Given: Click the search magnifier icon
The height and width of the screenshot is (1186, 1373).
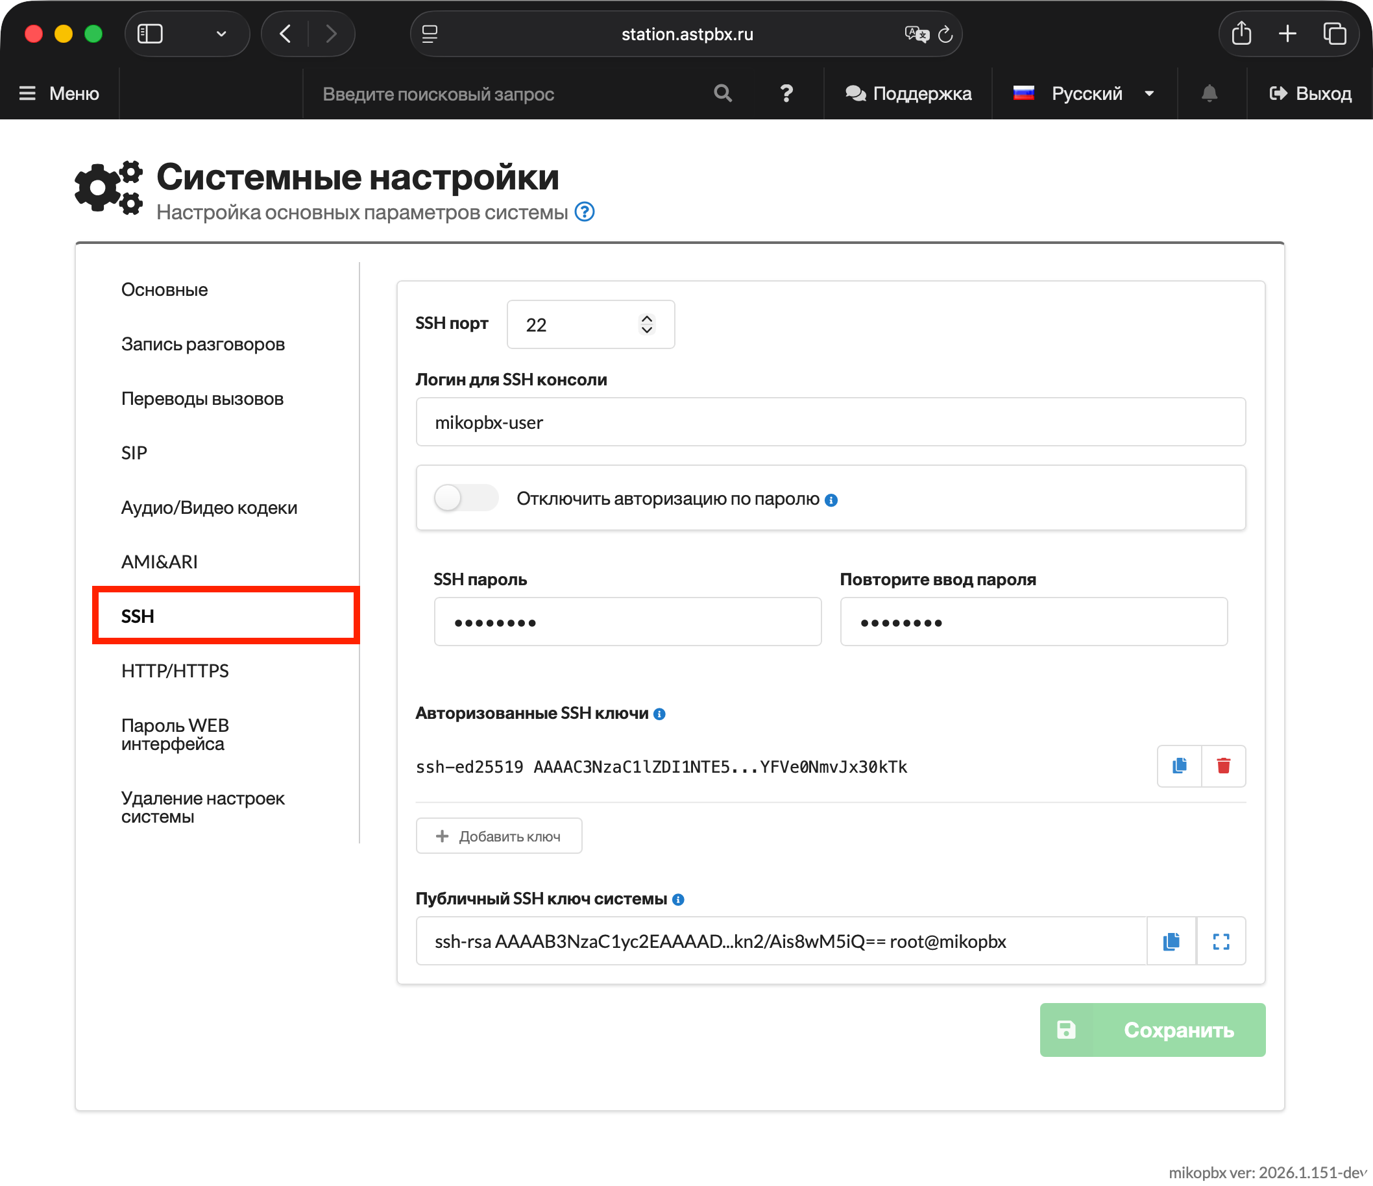Looking at the screenshot, I should pyautogui.click(x=723, y=93).
